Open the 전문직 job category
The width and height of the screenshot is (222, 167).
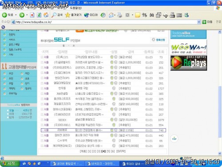[12, 35]
